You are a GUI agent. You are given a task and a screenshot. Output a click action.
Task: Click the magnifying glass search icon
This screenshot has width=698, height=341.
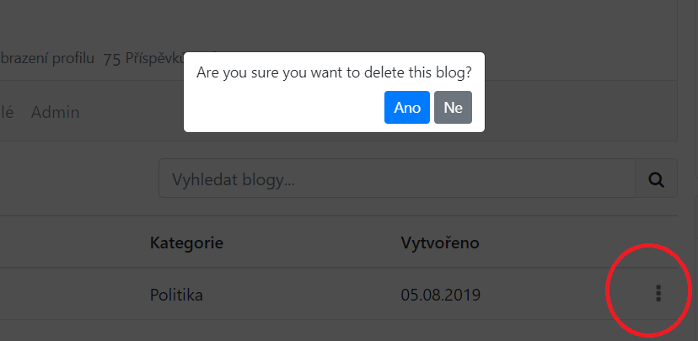tap(656, 179)
